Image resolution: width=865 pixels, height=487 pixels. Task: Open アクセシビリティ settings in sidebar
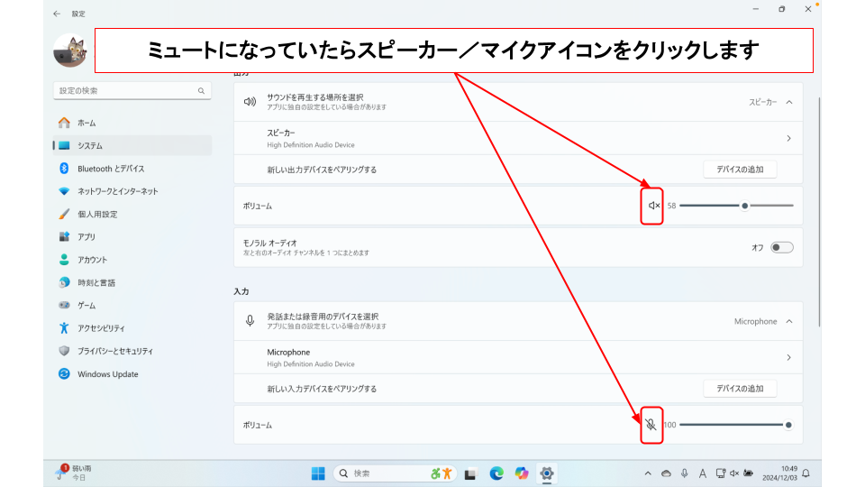click(x=101, y=328)
